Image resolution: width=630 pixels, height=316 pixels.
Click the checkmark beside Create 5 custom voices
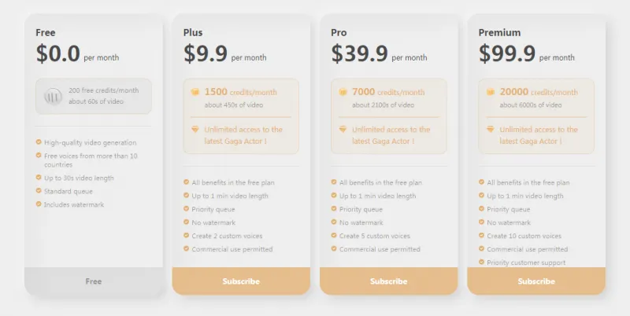point(333,236)
